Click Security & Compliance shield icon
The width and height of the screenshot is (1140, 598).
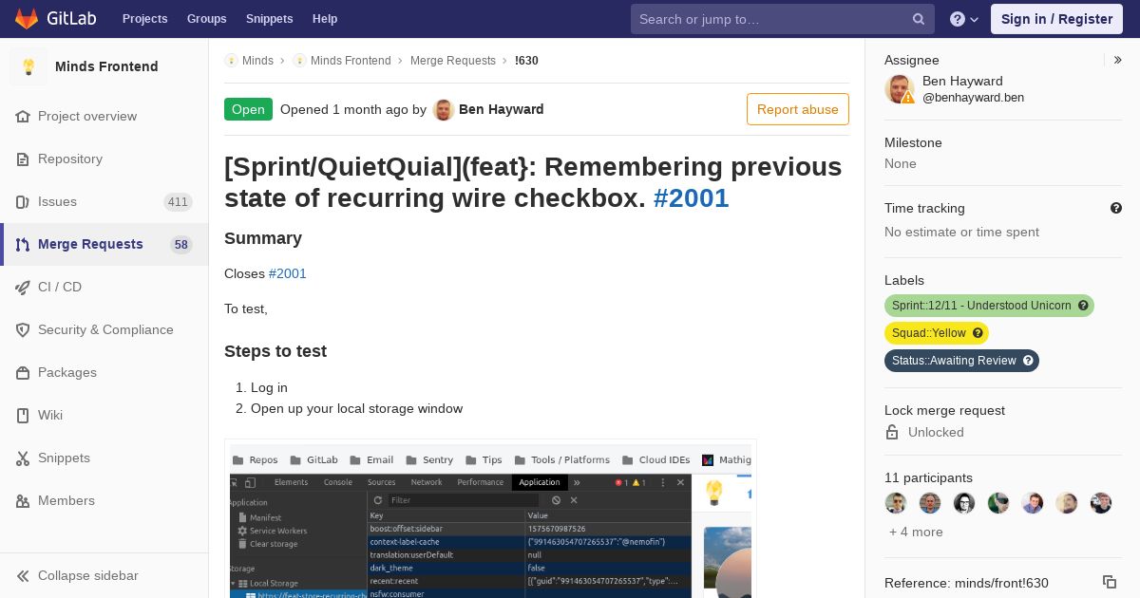(x=23, y=329)
